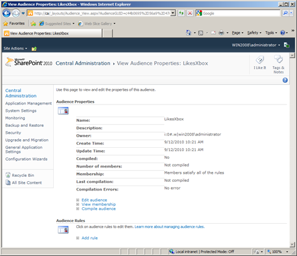Click the Navigate Up folder icon
The width and height of the screenshot is (297, 256).
click(34, 49)
